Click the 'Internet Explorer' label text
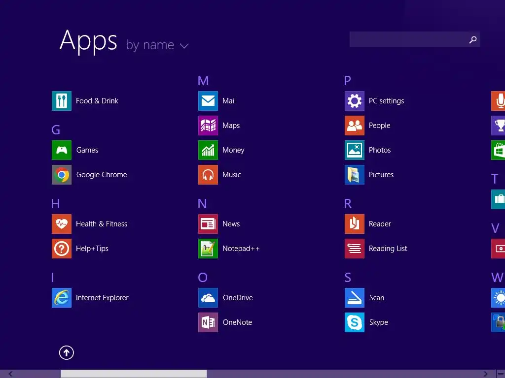 click(102, 298)
